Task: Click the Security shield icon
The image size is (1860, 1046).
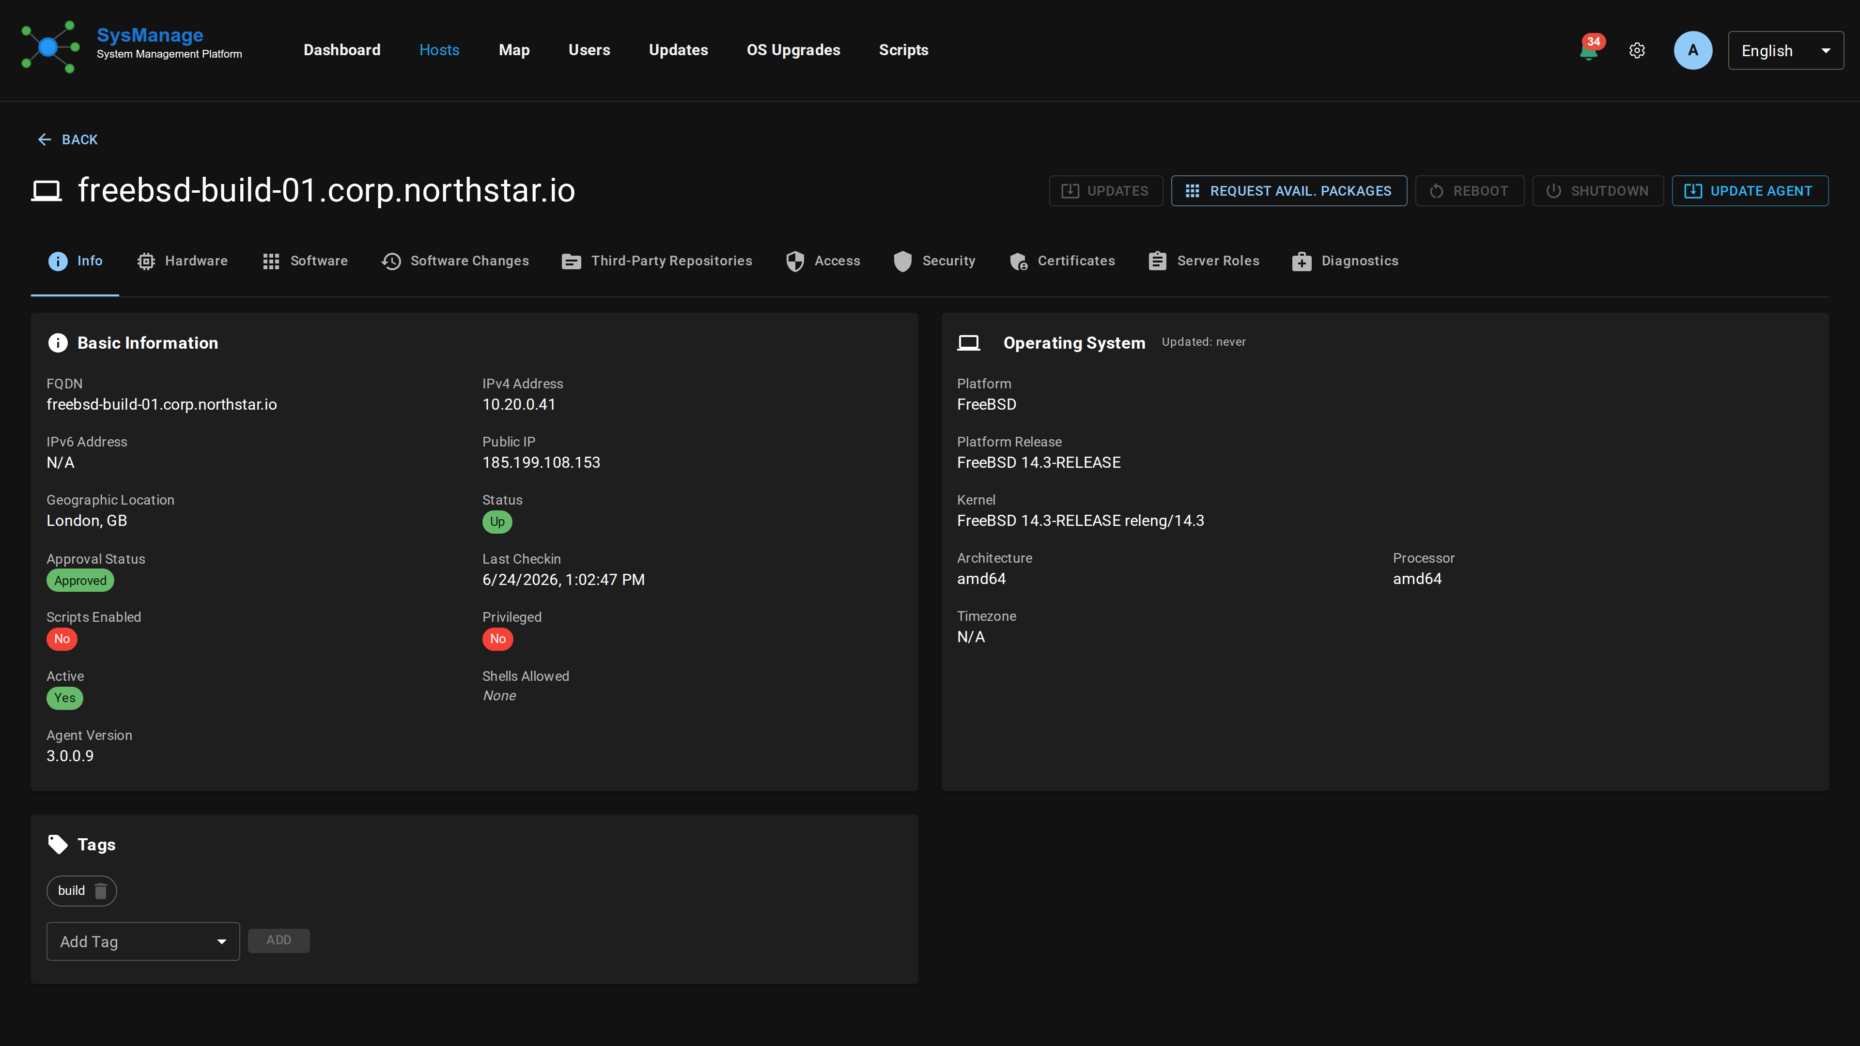Action: tap(902, 261)
